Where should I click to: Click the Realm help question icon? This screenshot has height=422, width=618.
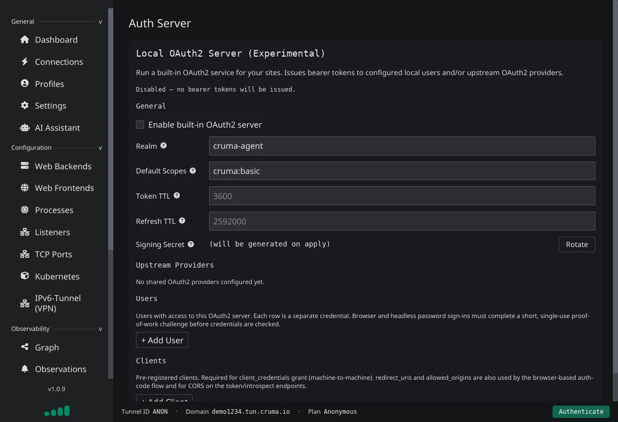click(x=164, y=146)
